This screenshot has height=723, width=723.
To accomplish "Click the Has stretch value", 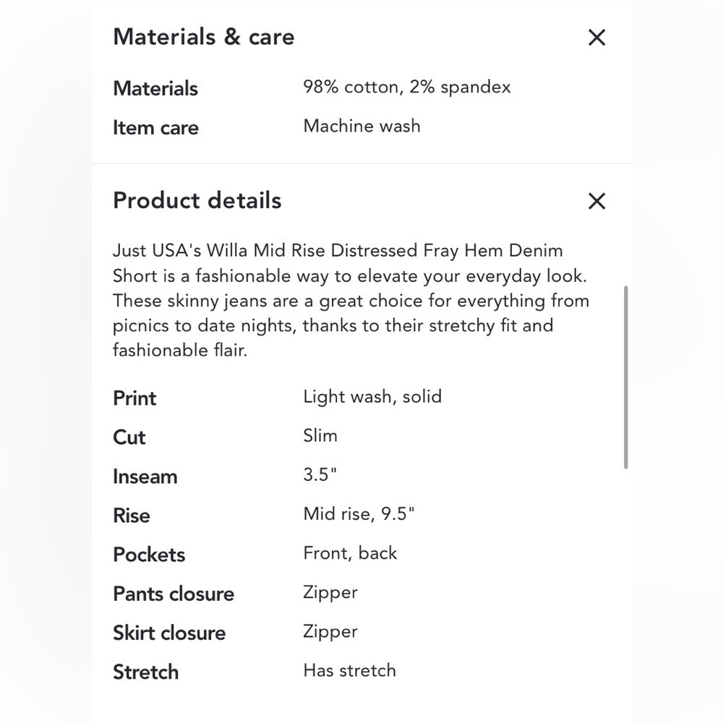I will pyautogui.click(x=349, y=670).
